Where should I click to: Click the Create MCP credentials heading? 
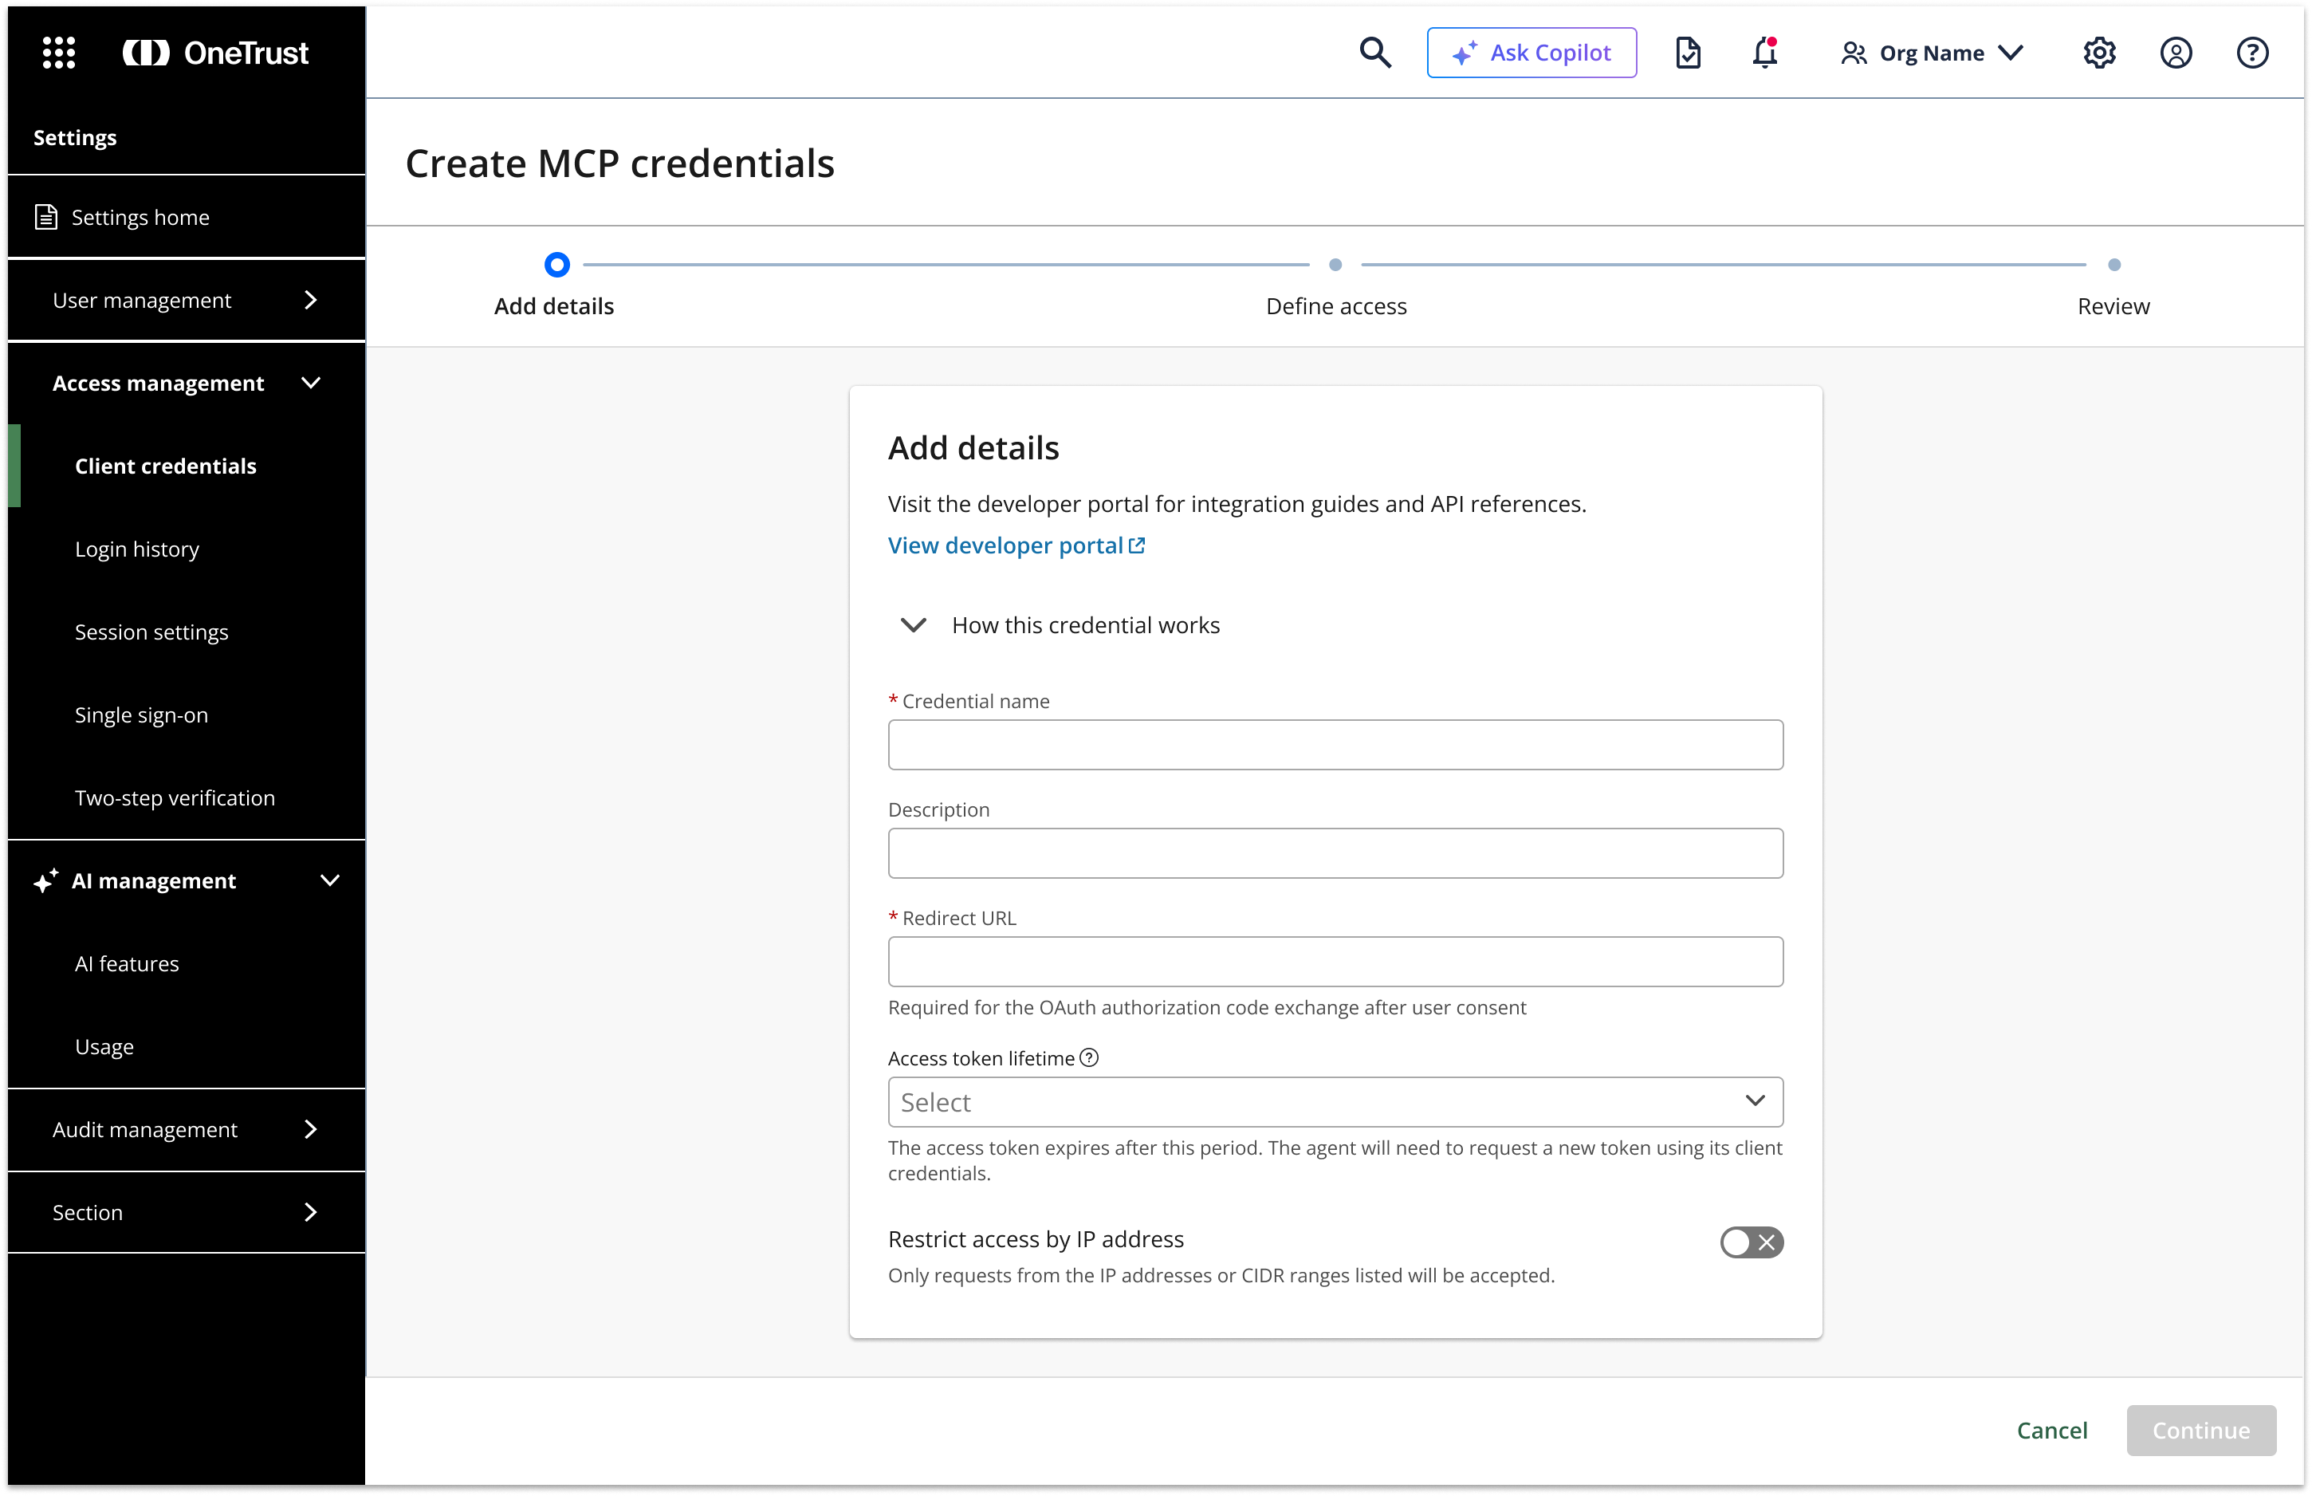619,163
